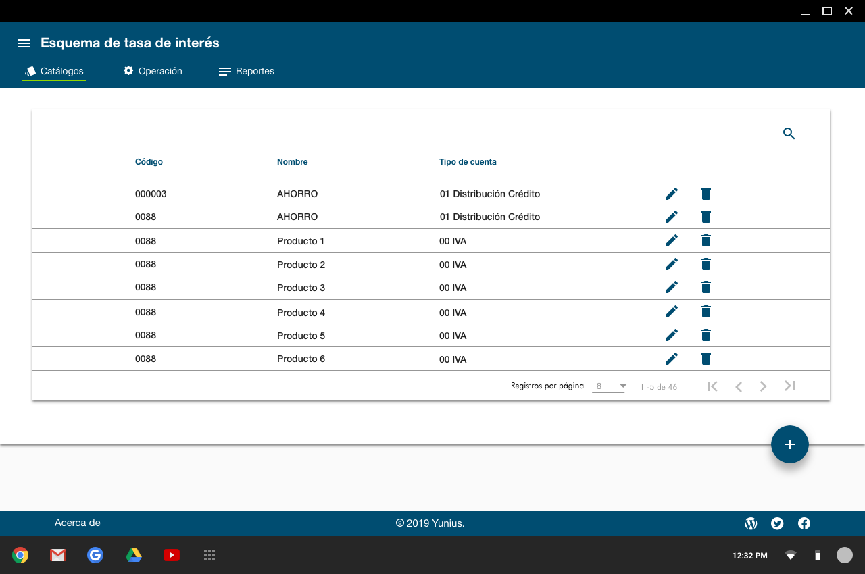
Task: Click the Acerca de link
Action: (x=78, y=523)
